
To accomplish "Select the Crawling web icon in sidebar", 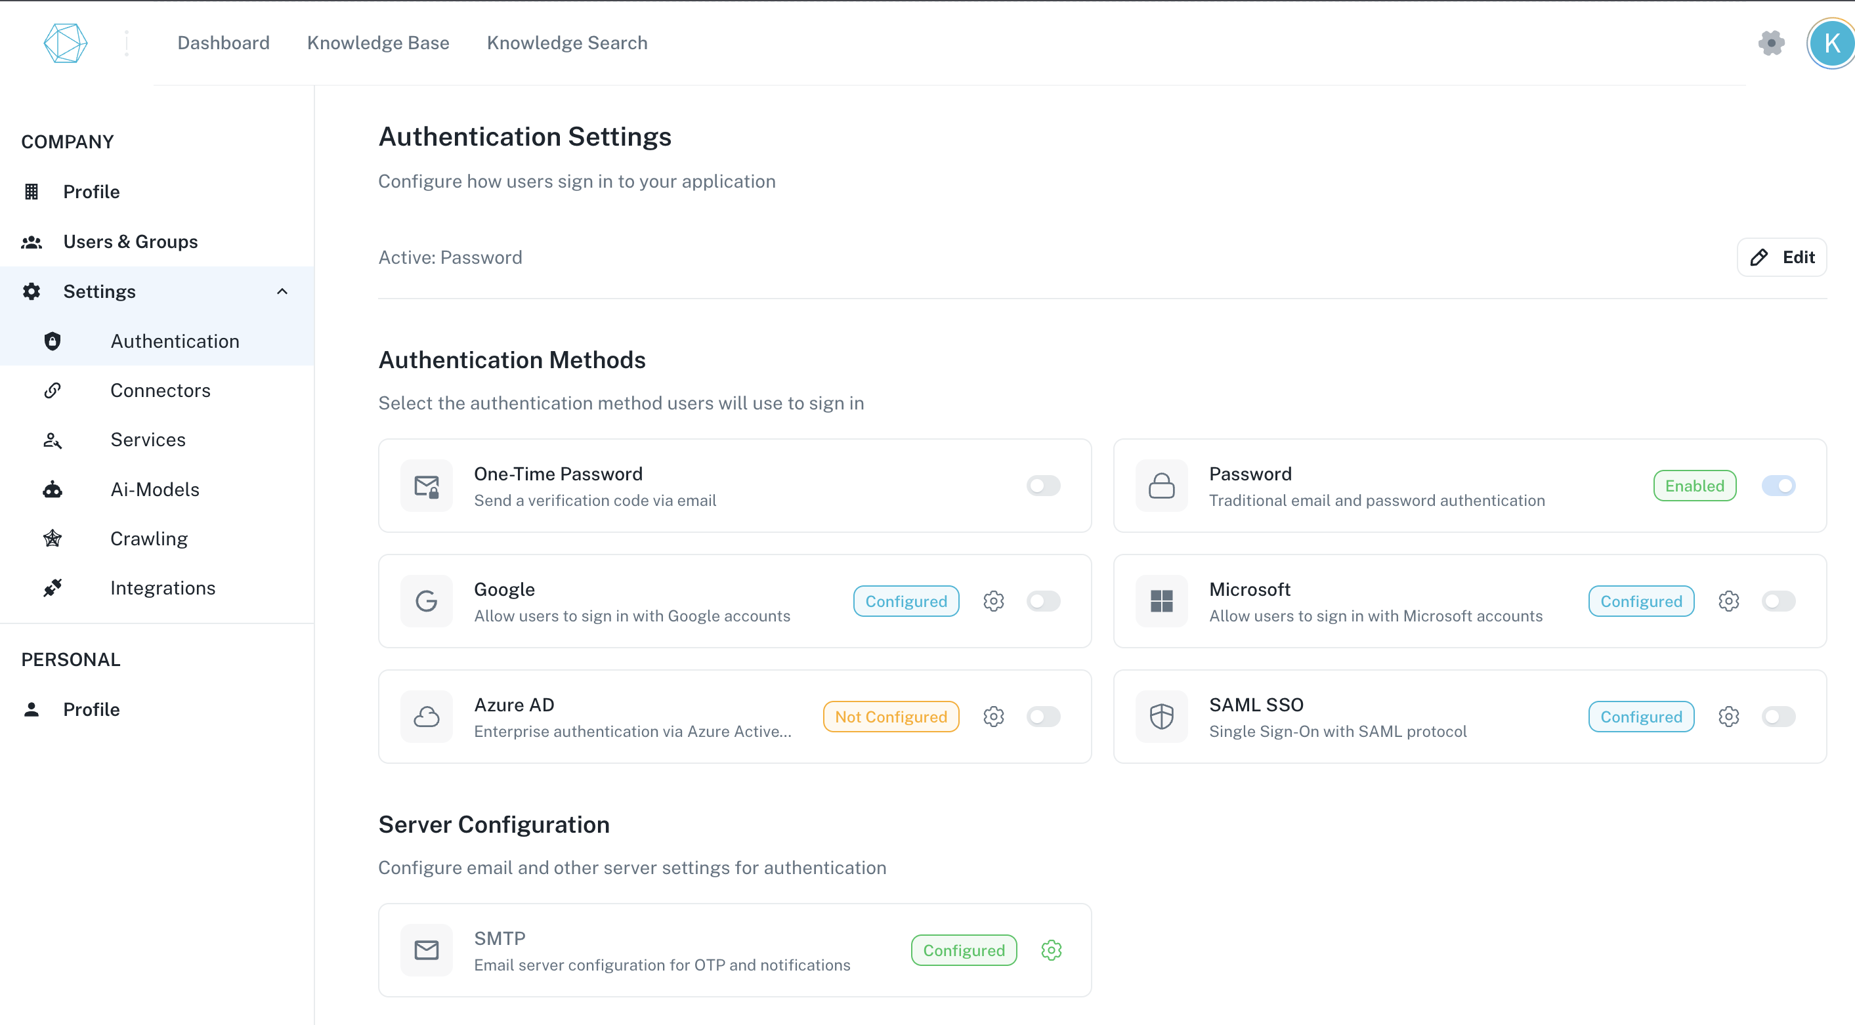I will coord(52,538).
